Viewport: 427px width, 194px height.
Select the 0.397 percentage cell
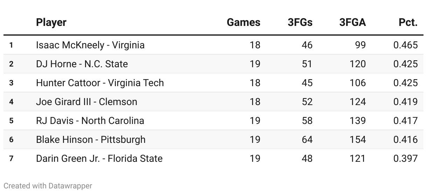click(405, 159)
